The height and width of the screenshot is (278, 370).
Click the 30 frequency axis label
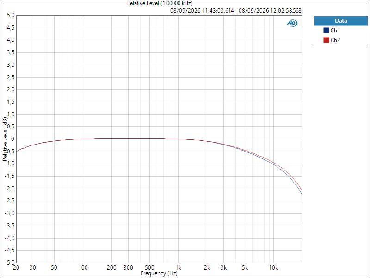coord(33,268)
